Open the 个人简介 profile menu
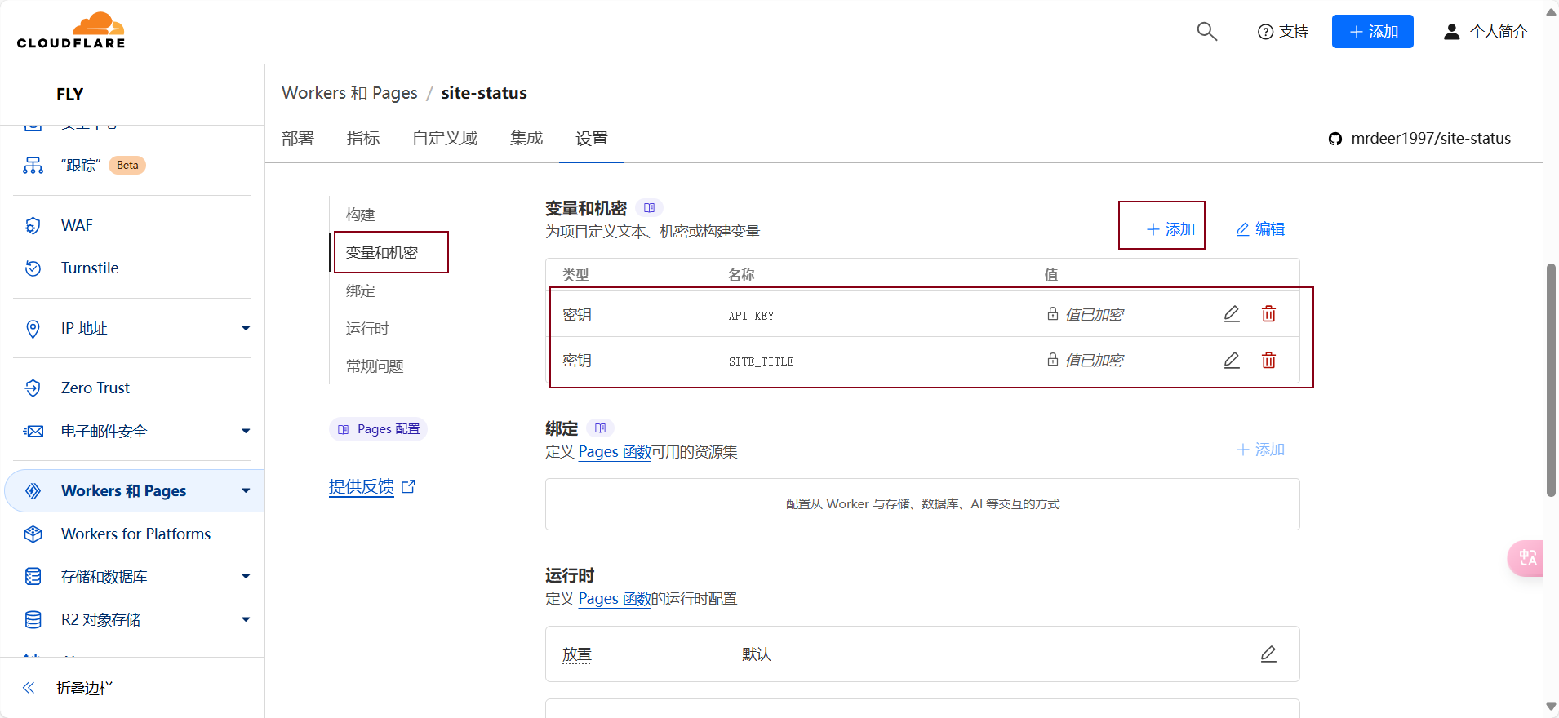Viewport: 1559px width, 718px height. pyautogui.click(x=1485, y=32)
